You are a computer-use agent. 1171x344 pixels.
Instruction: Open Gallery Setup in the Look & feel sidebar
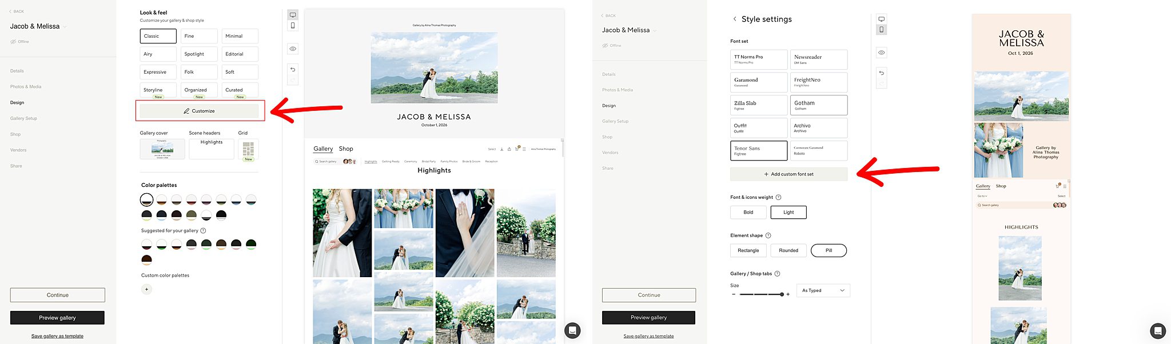click(23, 118)
